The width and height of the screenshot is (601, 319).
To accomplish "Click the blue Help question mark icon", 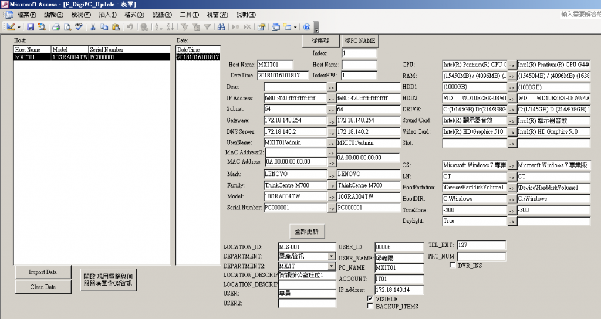I will pyautogui.click(x=306, y=27).
